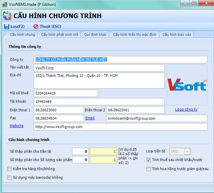Viewport: 214px width, 193px height.
Task: Click the Email address input field
Action: click(x=156, y=118)
